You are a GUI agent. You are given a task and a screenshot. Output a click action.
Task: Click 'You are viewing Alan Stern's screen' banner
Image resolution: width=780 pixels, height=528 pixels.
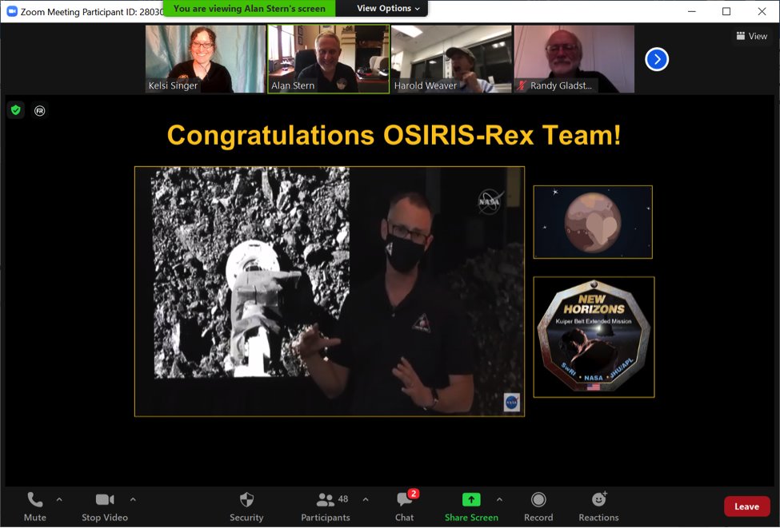(x=250, y=9)
